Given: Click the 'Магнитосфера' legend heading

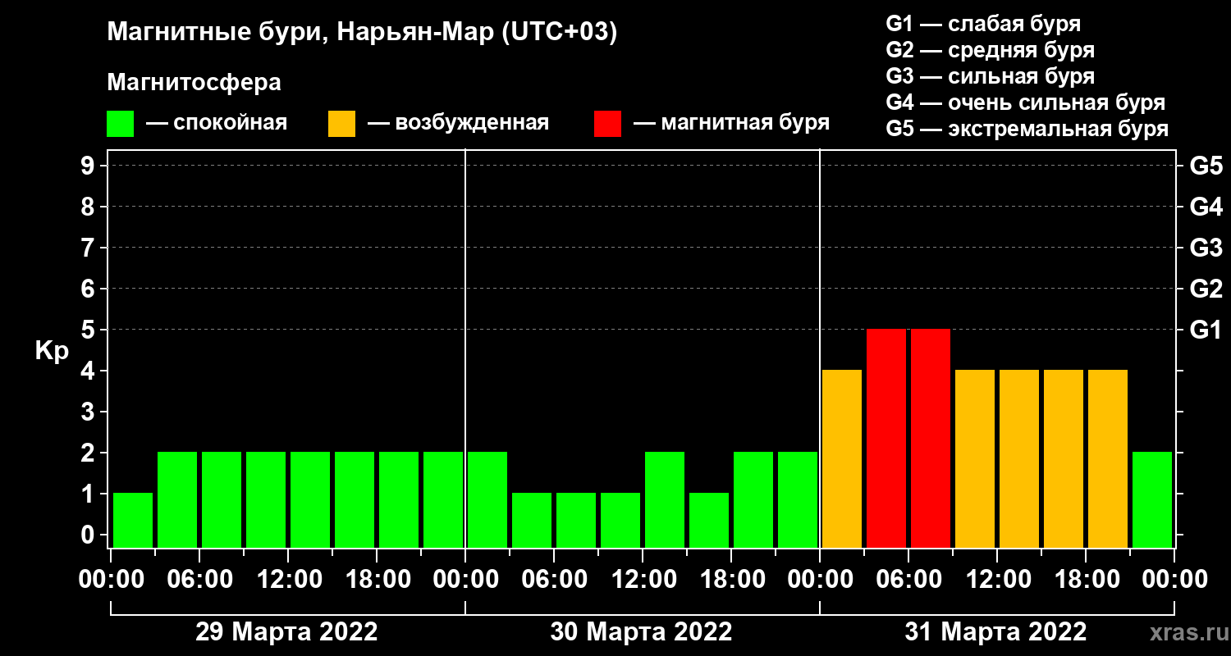Looking at the screenshot, I should pos(194,83).
